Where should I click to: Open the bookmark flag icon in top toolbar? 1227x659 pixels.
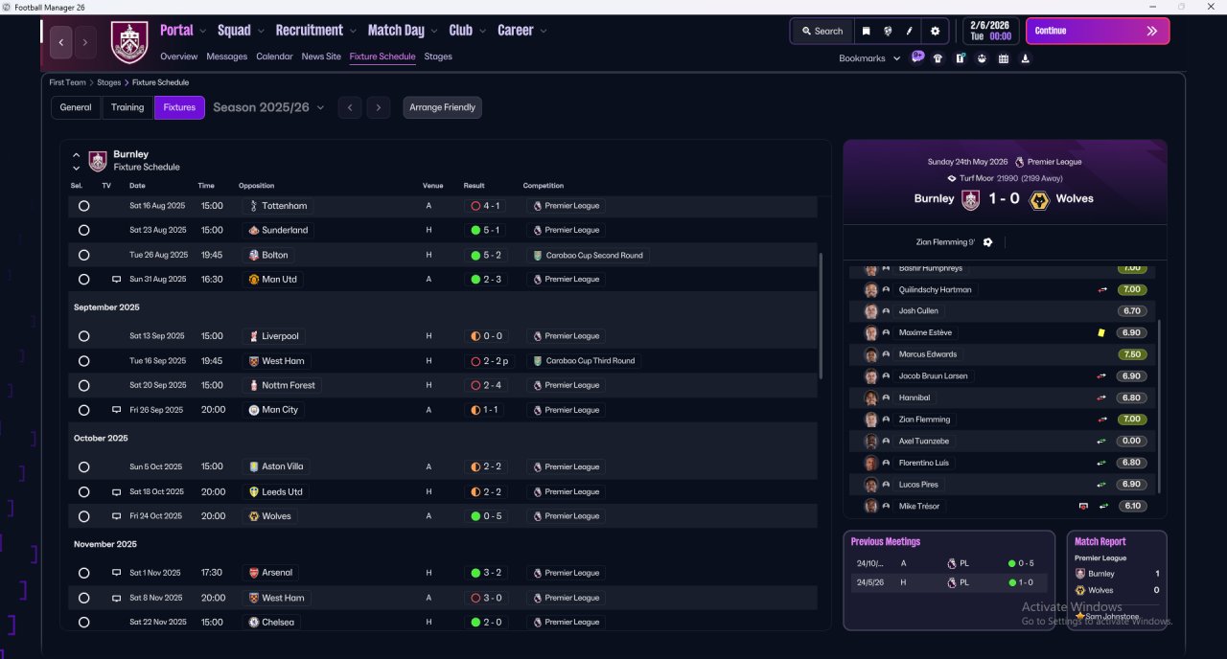tap(866, 31)
